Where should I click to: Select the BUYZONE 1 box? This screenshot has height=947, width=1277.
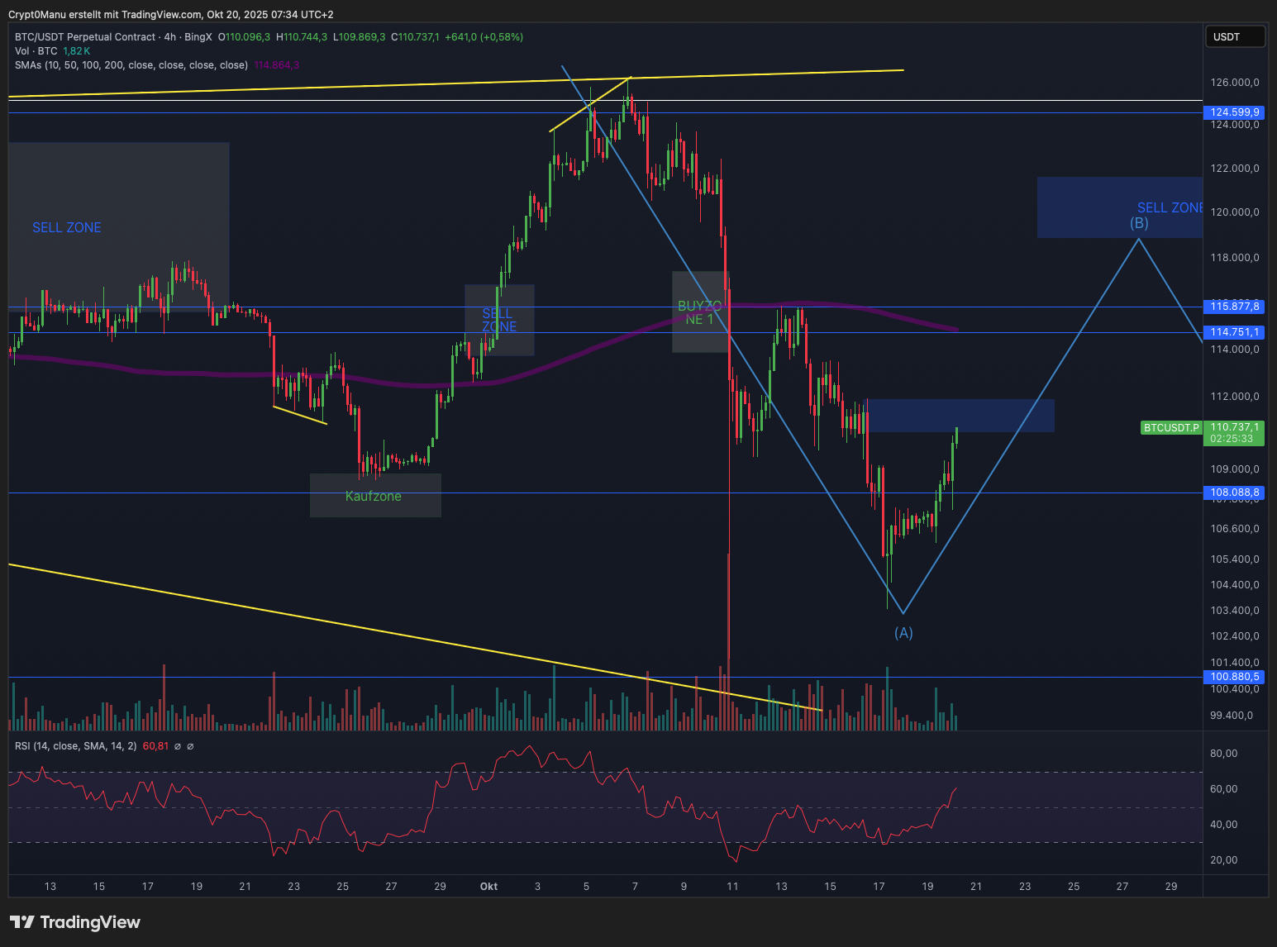699,312
